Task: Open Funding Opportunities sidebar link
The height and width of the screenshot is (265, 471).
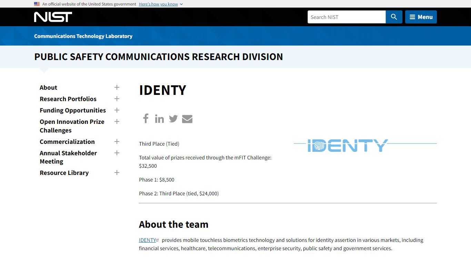Action: [x=73, y=110]
